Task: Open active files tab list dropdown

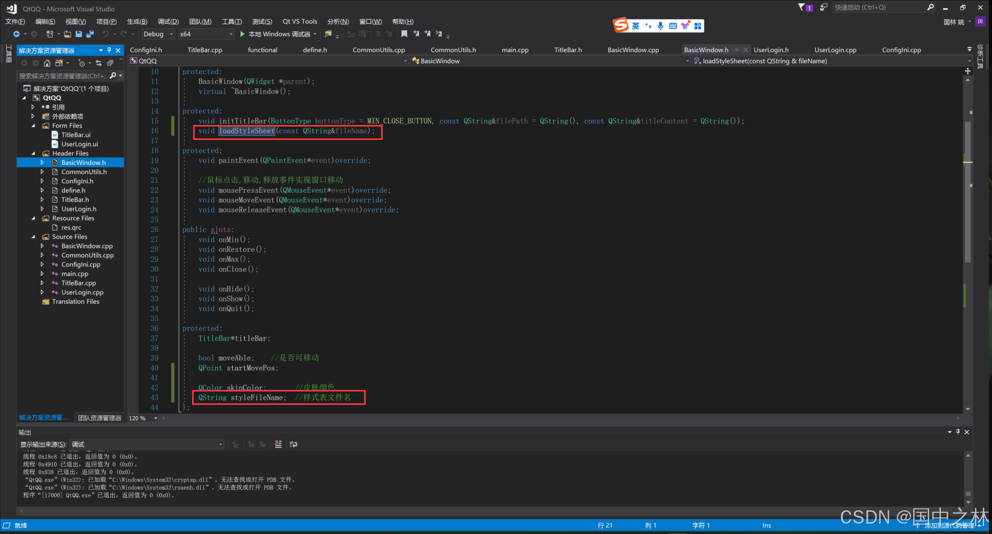Action: (969, 49)
